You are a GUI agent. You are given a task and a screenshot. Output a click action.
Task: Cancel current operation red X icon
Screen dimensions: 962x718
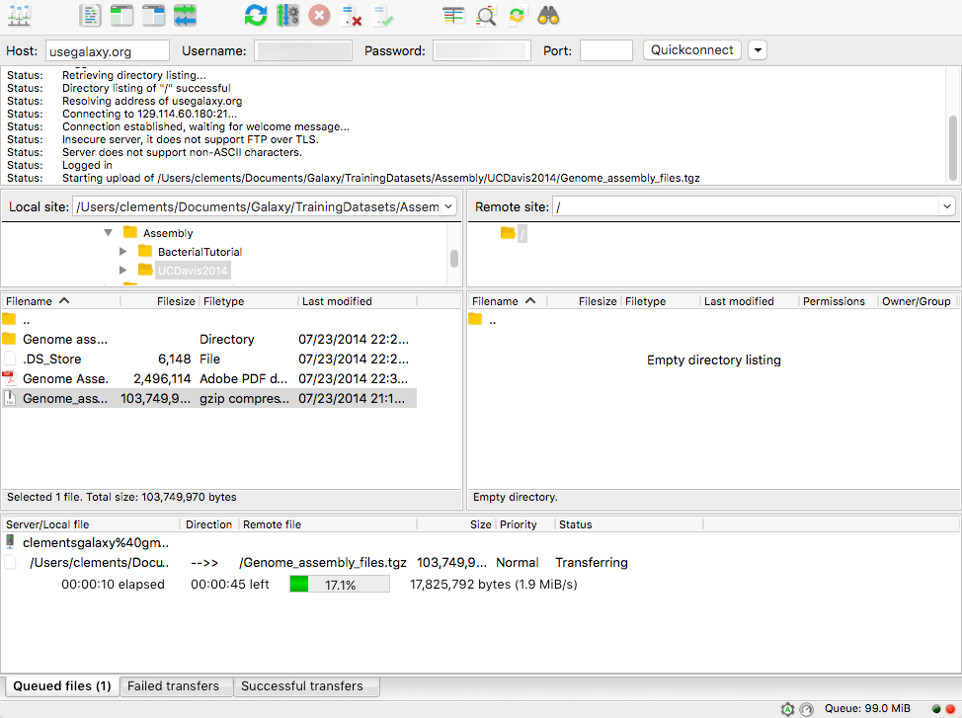coord(319,16)
